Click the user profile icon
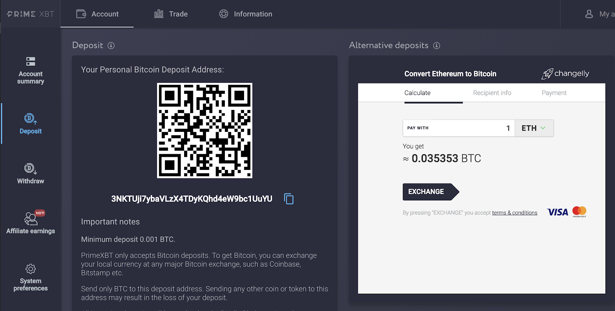Viewport: 615px width, 311px height. pos(589,14)
